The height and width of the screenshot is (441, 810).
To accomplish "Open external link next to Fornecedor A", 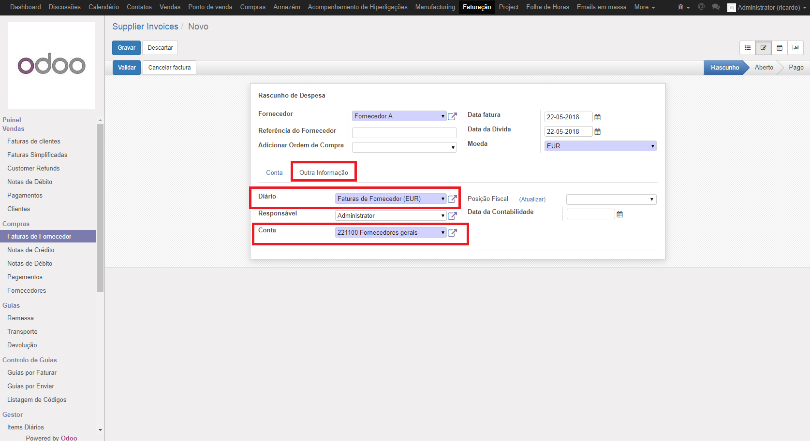I will (452, 116).
